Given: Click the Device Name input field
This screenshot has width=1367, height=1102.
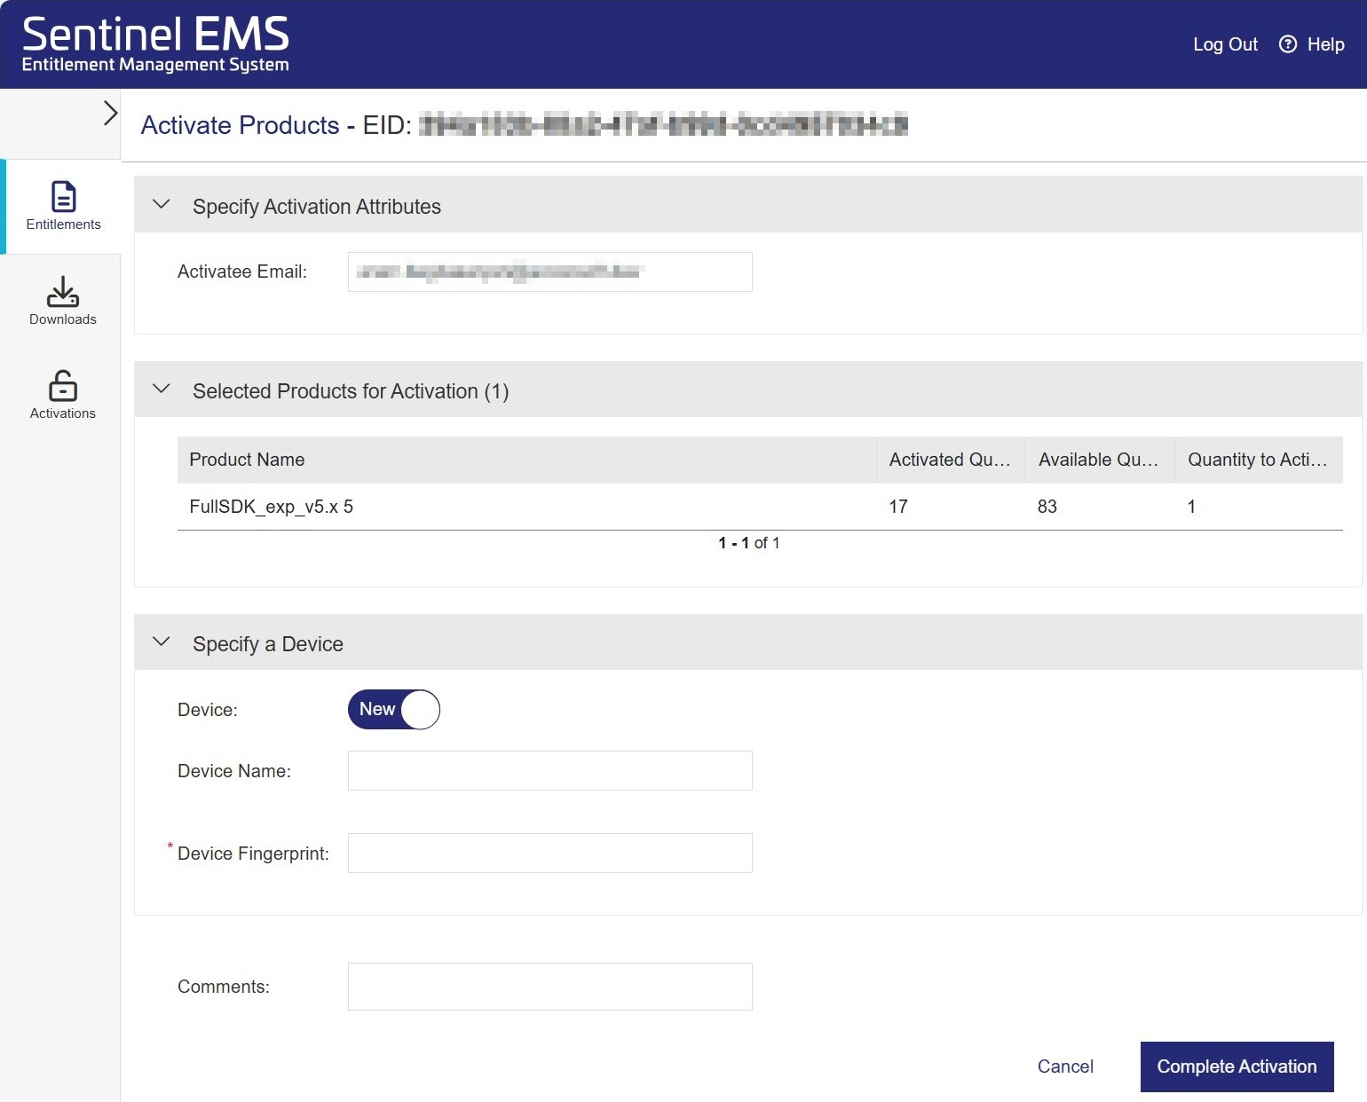Looking at the screenshot, I should click(549, 771).
